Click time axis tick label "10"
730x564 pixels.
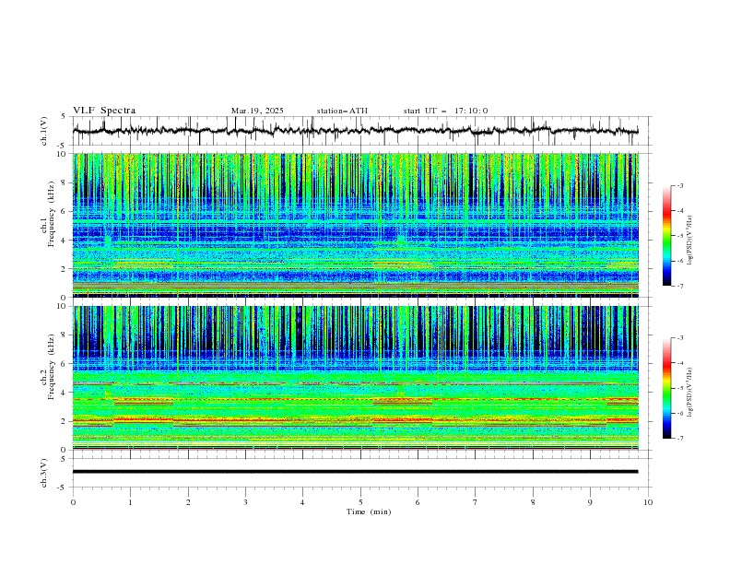(648, 502)
